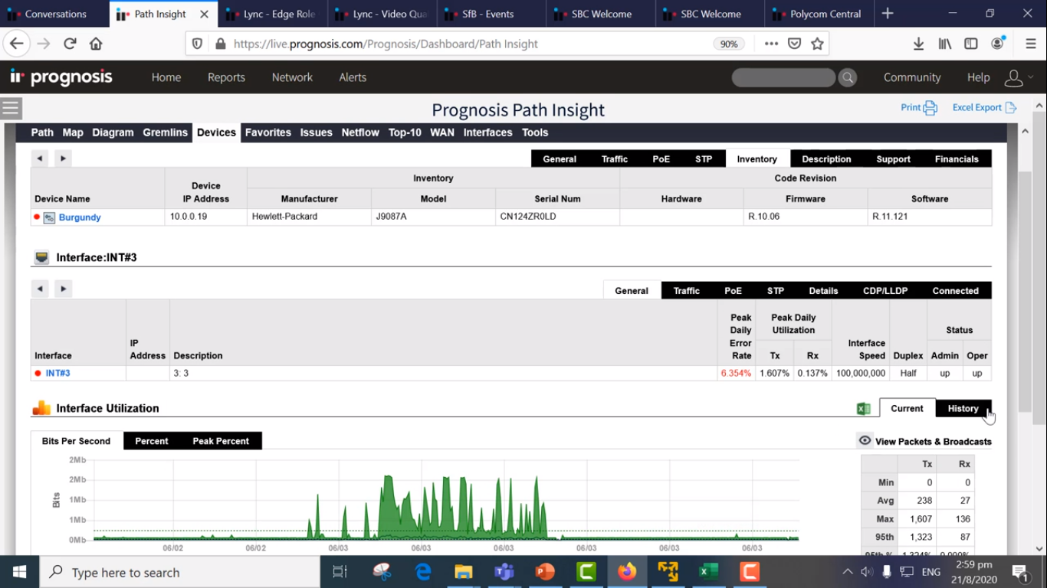Go back using the browser back arrow
This screenshot has height=588, width=1047.
[x=17, y=44]
